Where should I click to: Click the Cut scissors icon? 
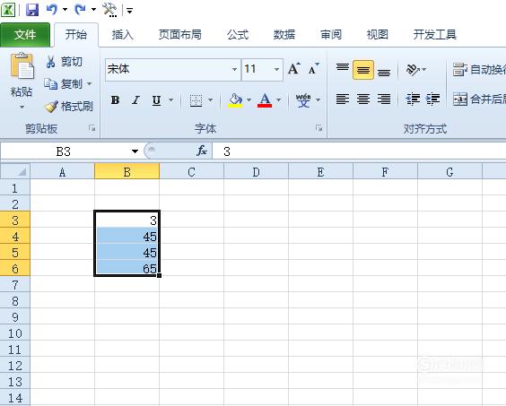(50, 61)
